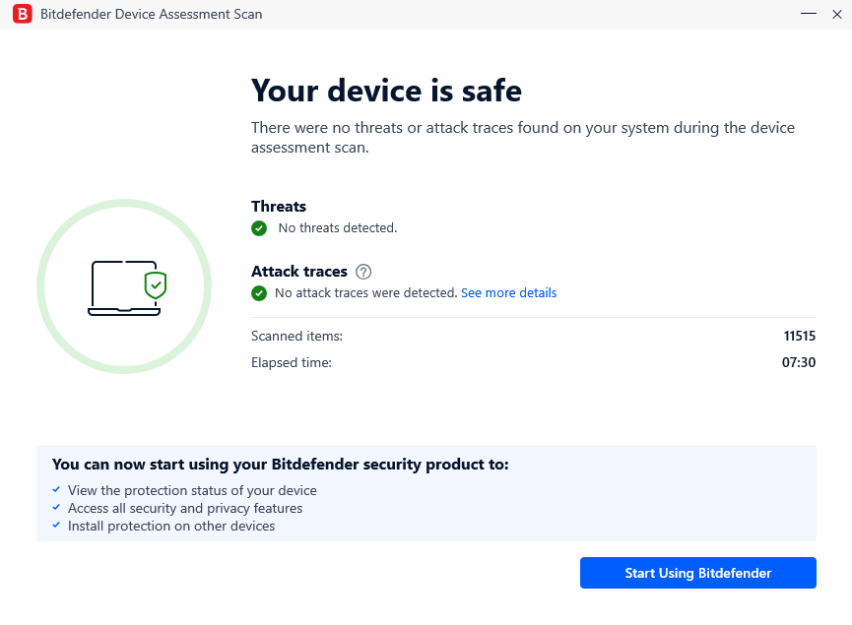Click the Elapsed time value 07:30
Viewport: 852px width, 625px height.
click(799, 363)
